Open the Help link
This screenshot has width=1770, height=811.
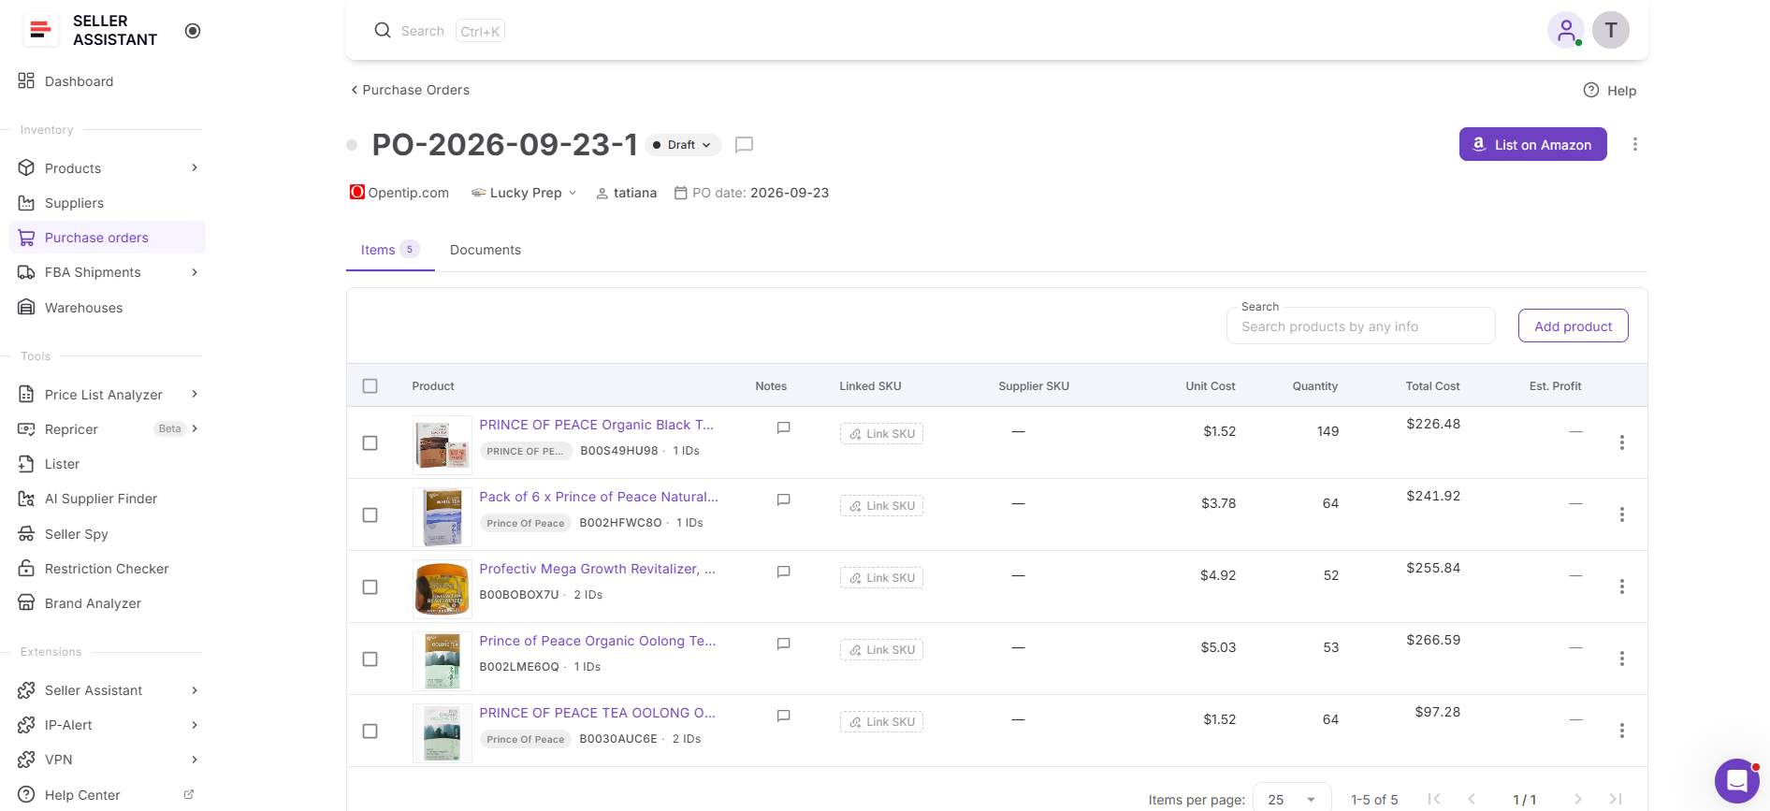coord(1610,91)
